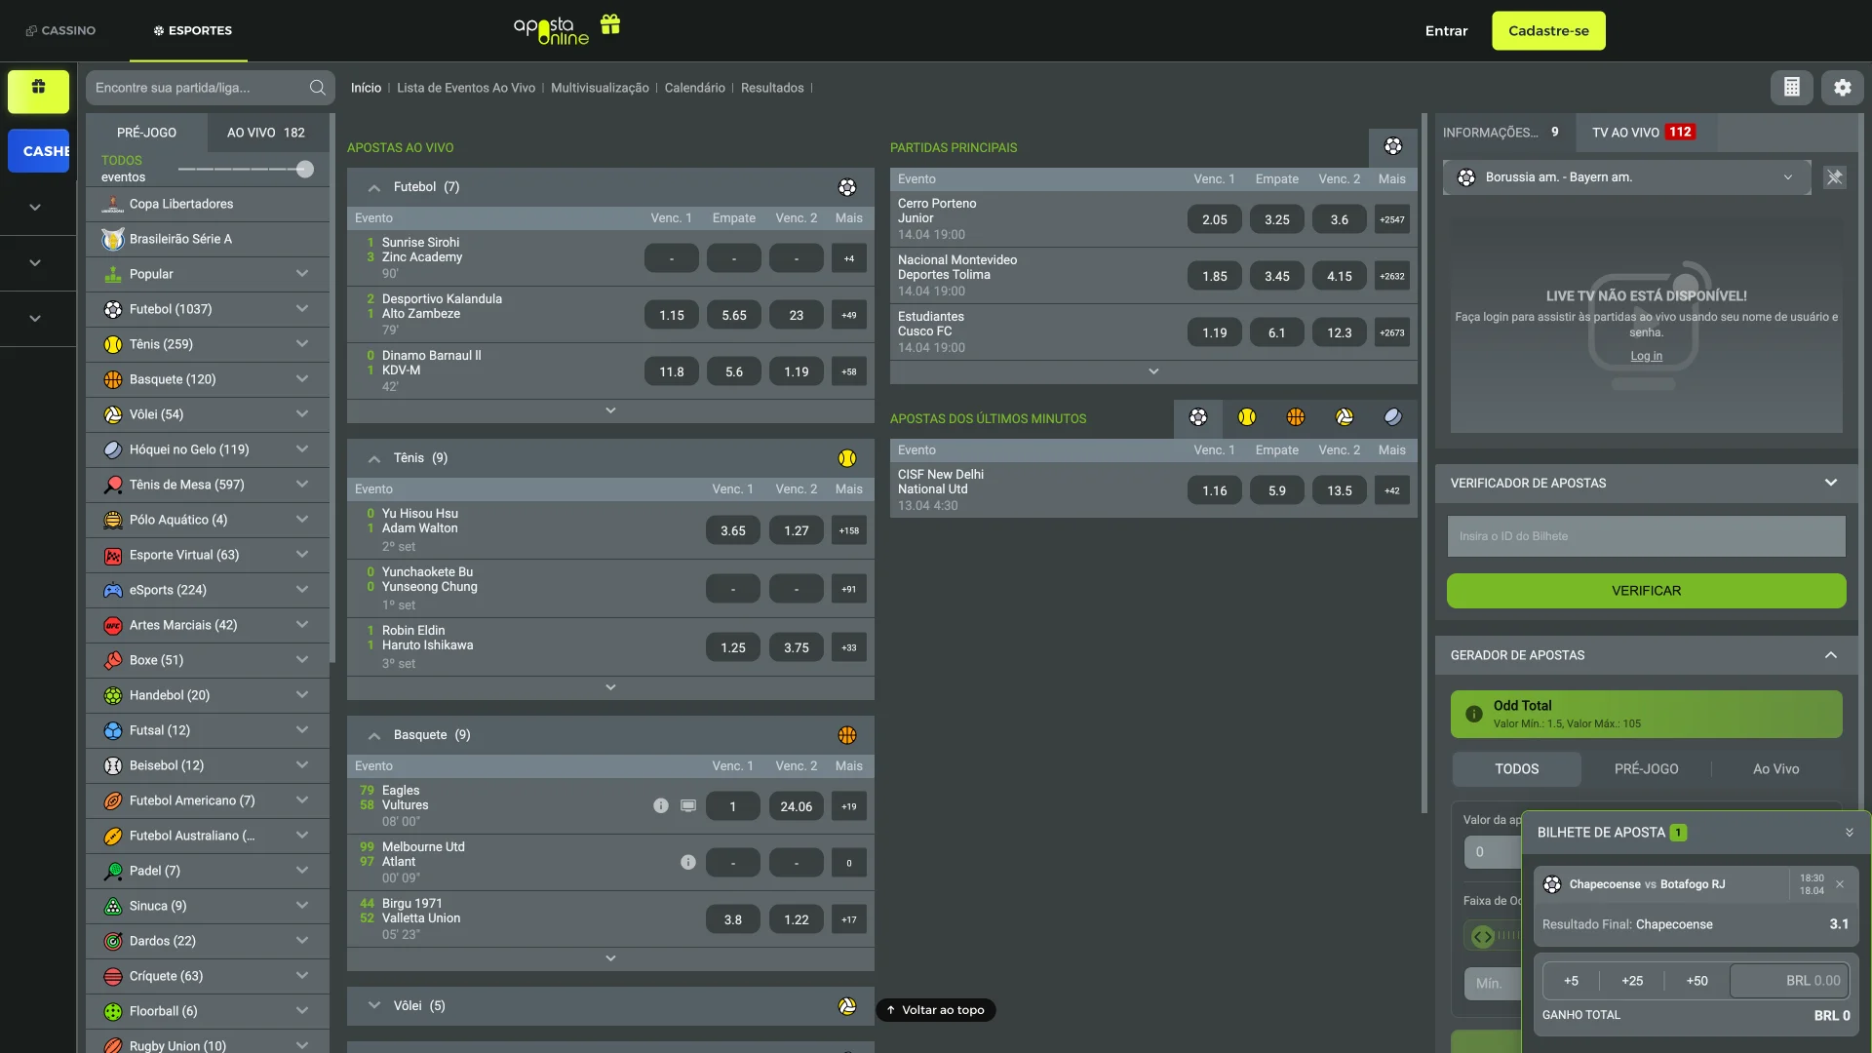1872x1053 pixels.
Task: Select TODOS in bet generator filter
Action: click(x=1517, y=769)
